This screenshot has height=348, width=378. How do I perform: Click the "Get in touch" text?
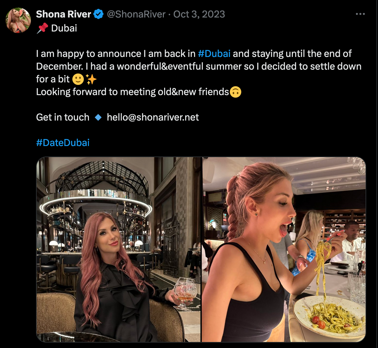63,117
